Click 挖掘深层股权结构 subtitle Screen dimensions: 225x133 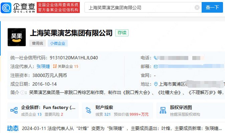click(x=185, y=114)
